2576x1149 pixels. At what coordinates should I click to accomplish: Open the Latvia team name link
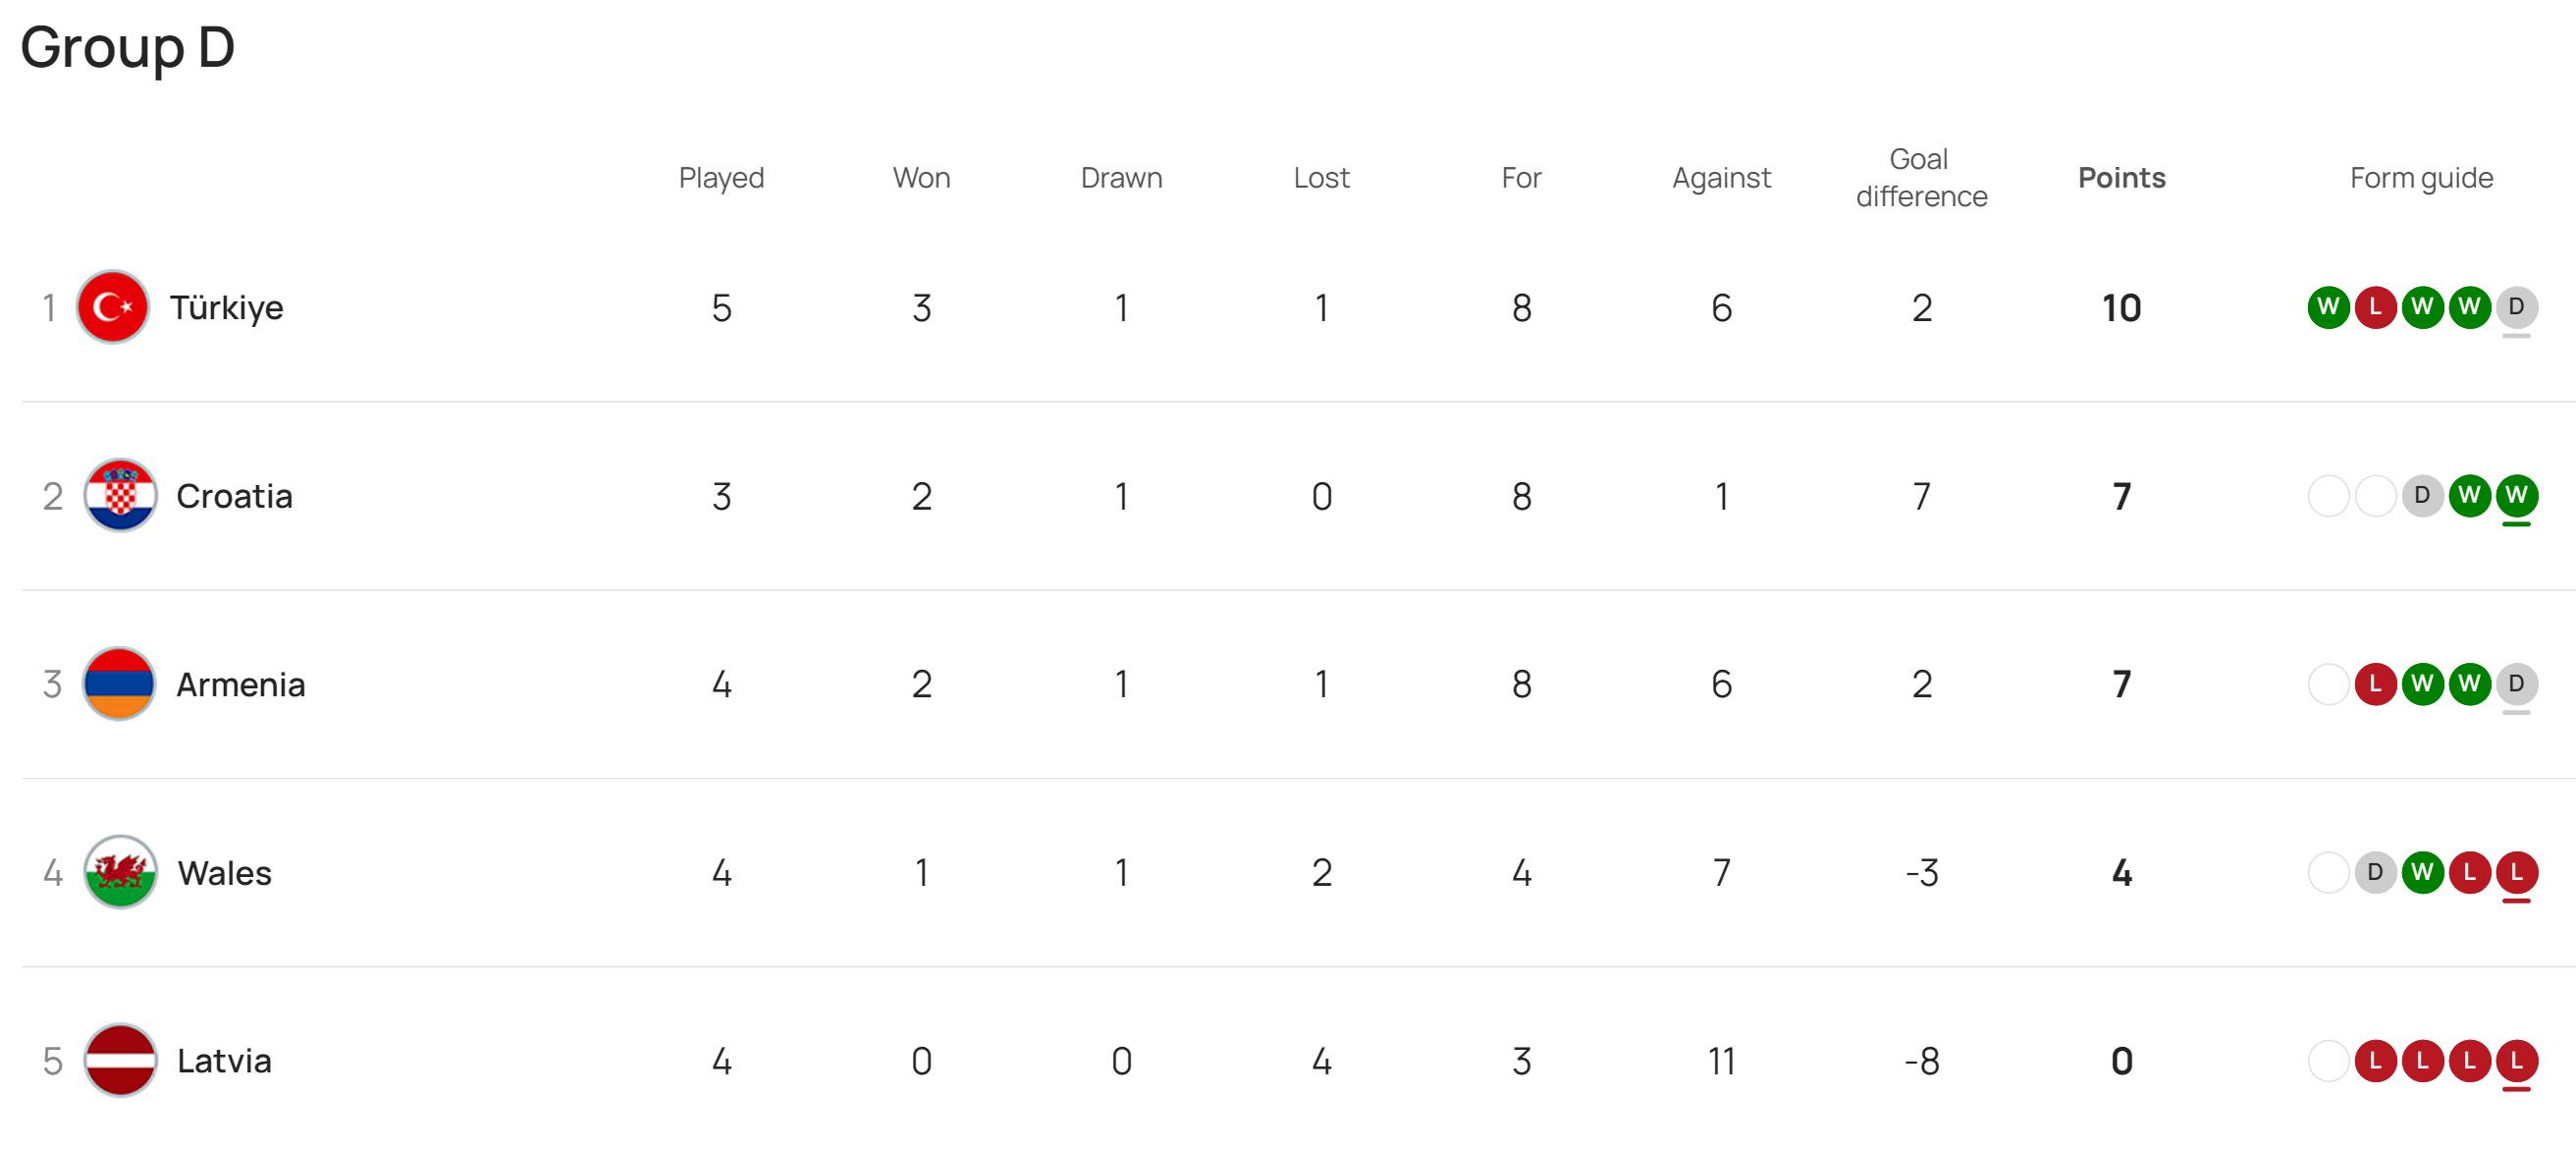tap(224, 1060)
